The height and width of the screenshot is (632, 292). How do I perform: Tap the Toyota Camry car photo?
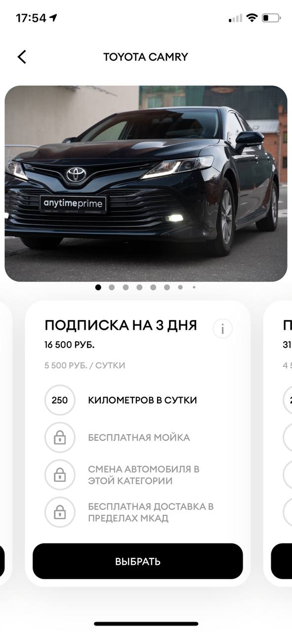(146, 184)
